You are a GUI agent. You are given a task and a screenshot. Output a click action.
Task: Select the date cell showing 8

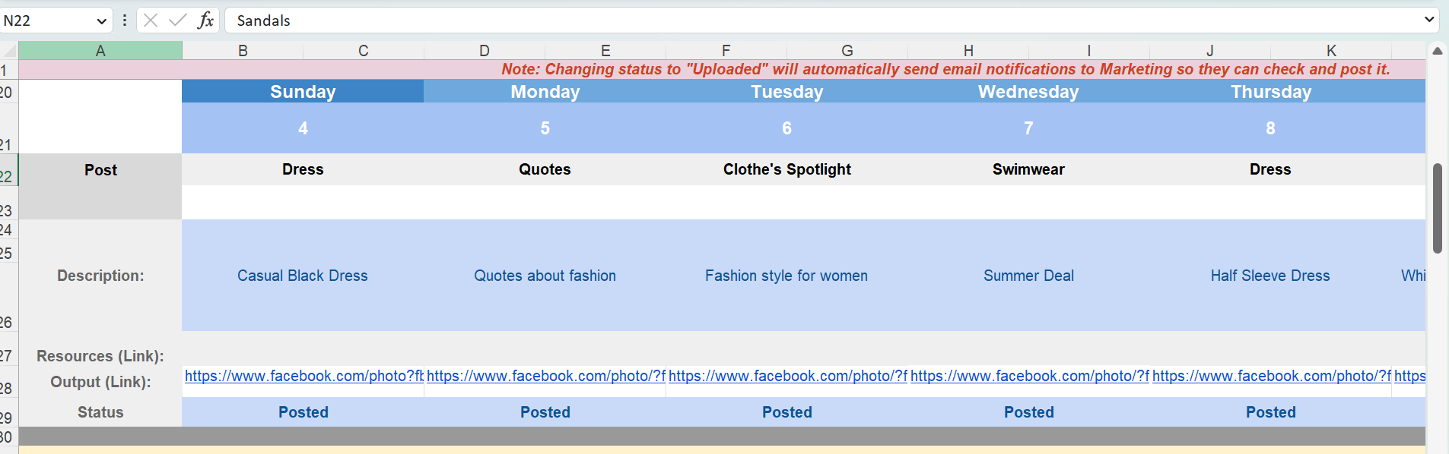point(1270,128)
